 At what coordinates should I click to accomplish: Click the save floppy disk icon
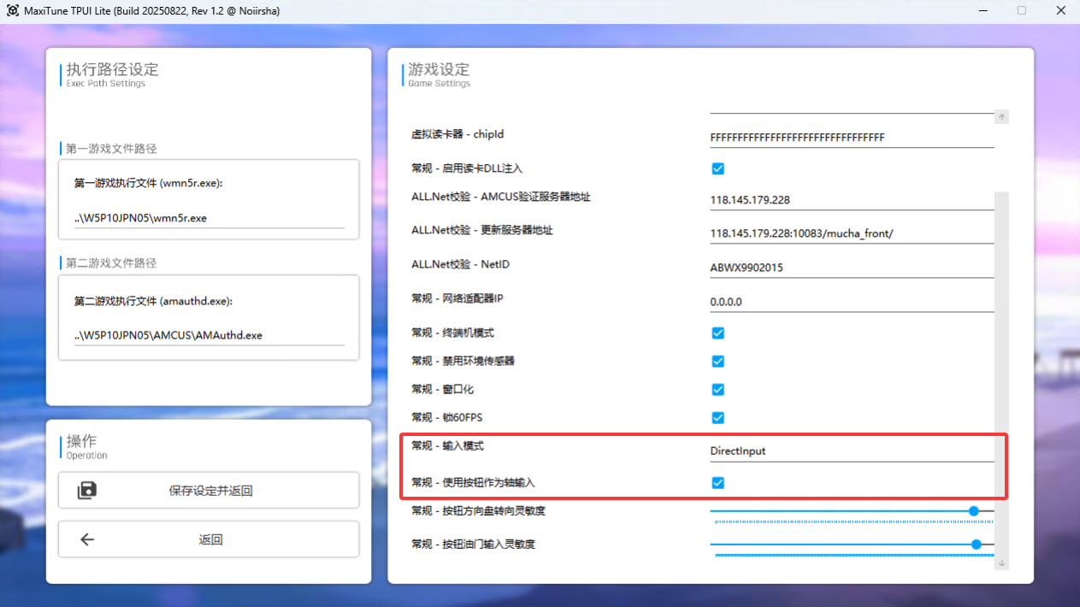coord(87,490)
